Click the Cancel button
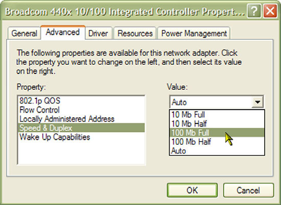 click(x=248, y=190)
